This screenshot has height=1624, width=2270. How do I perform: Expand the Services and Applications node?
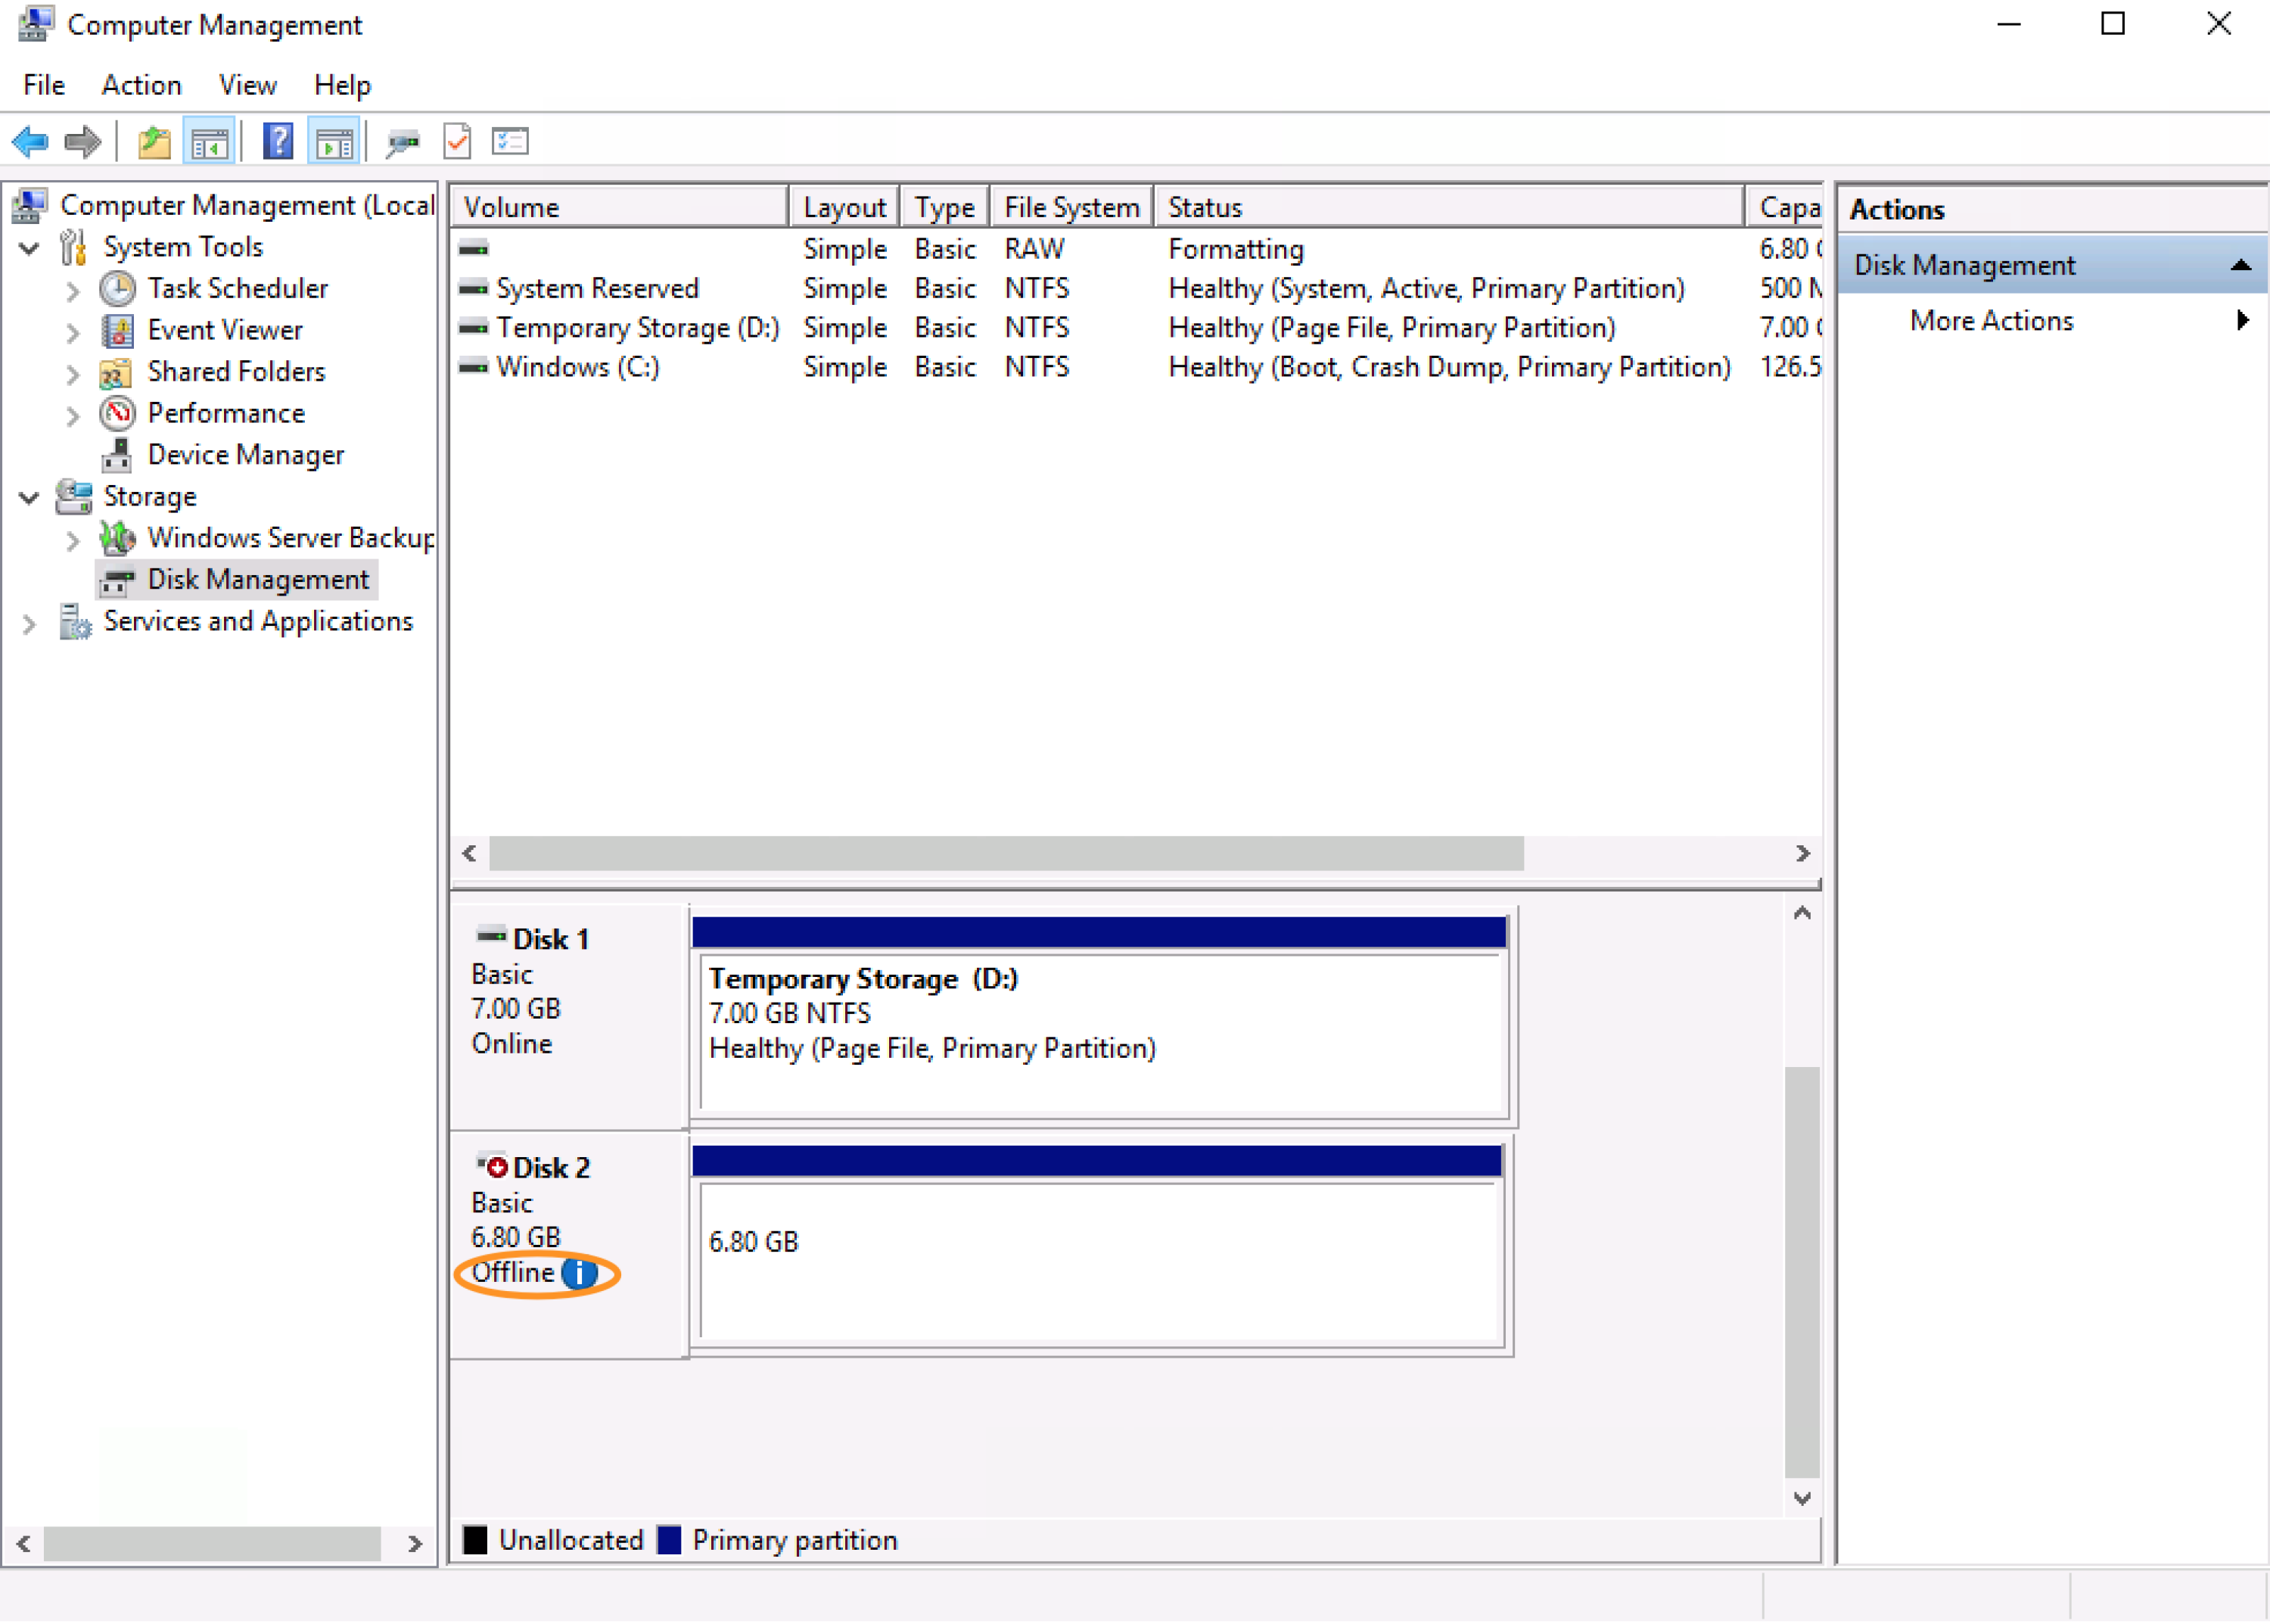[x=29, y=623]
